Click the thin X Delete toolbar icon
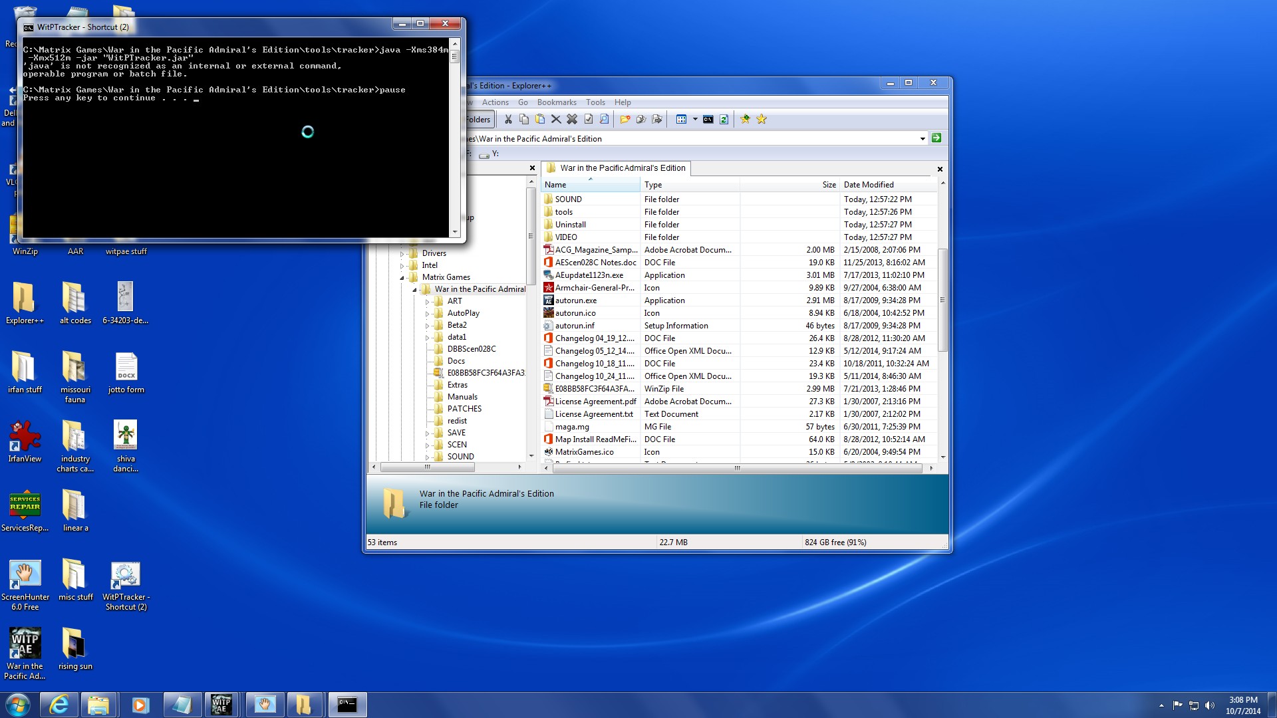The width and height of the screenshot is (1277, 718). tap(556, 120)
